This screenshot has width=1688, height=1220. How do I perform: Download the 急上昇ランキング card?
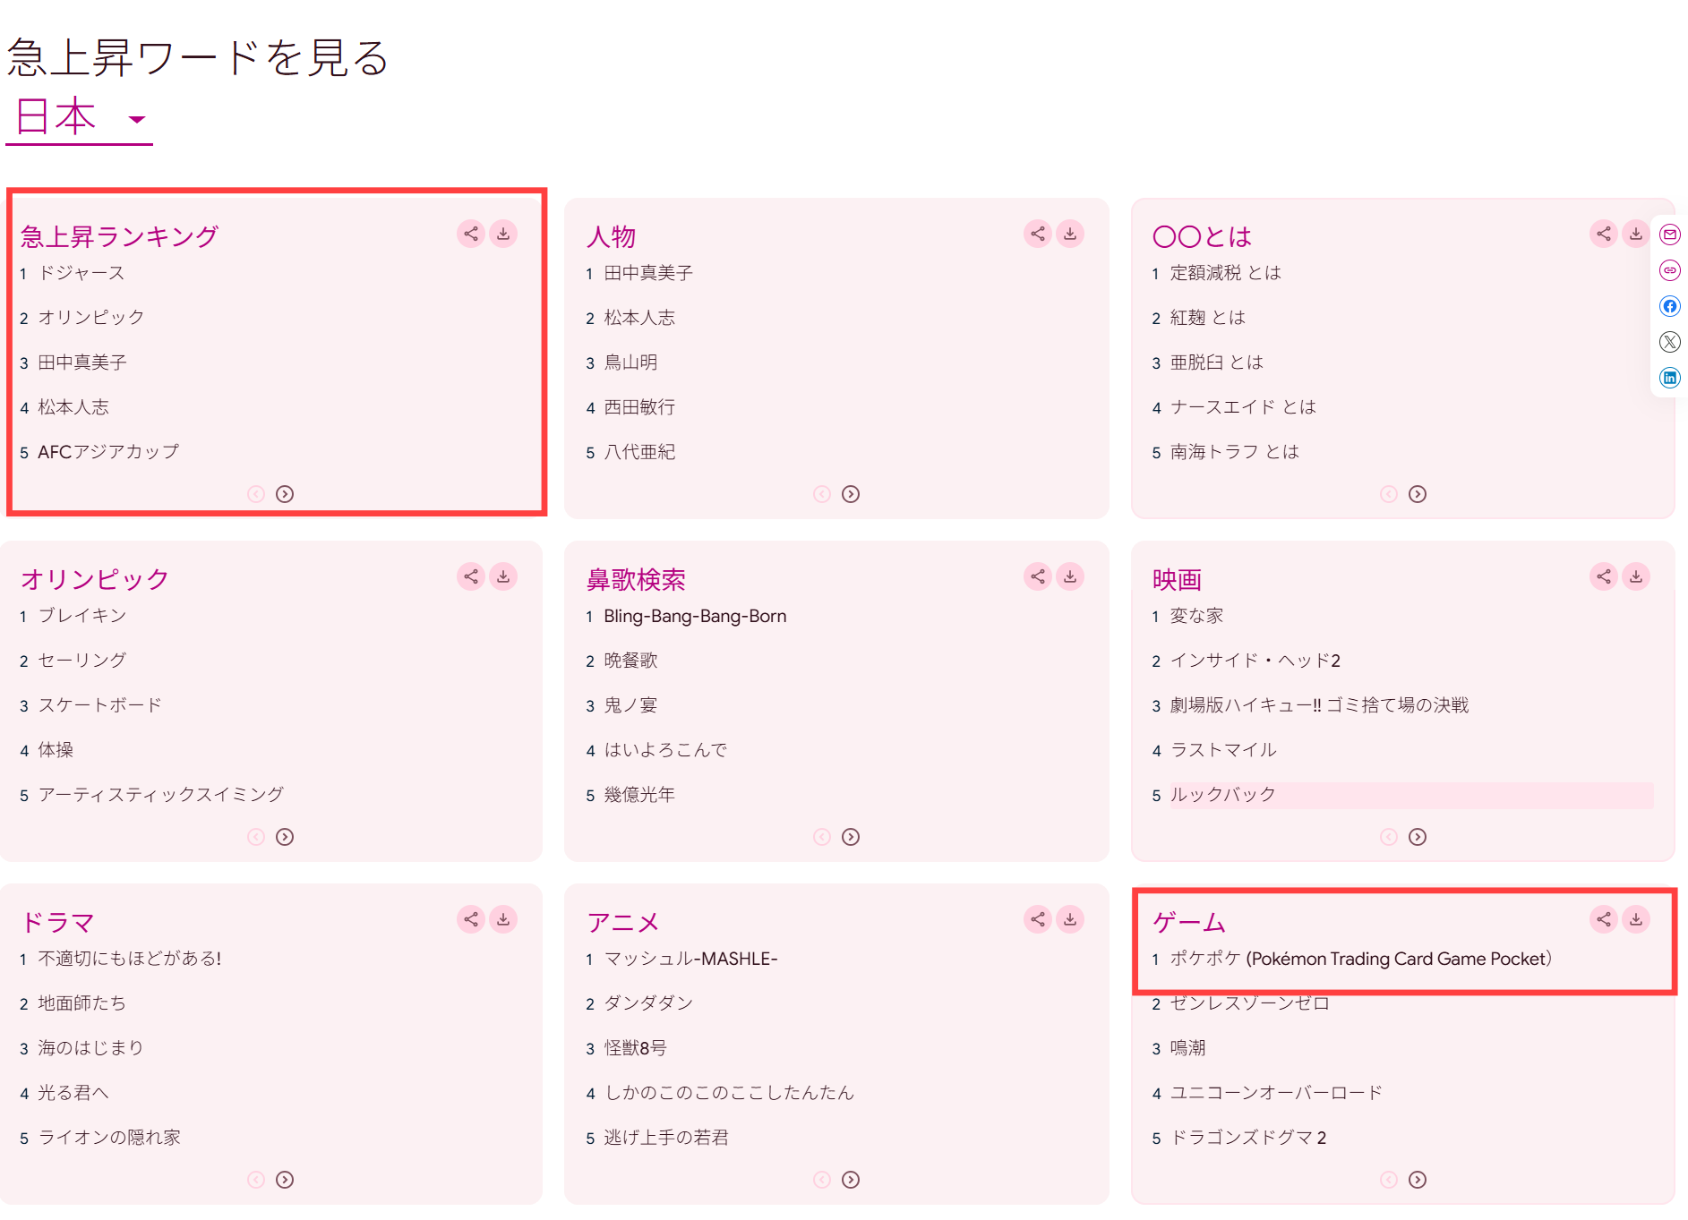(503, 234)
